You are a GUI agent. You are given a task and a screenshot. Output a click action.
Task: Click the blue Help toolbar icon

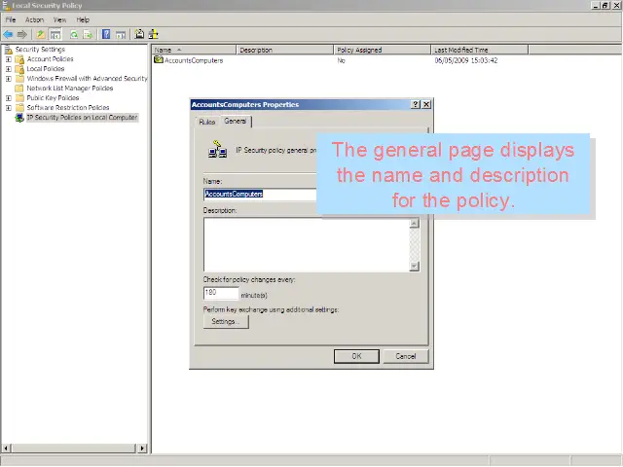click(x=105, y=34)
